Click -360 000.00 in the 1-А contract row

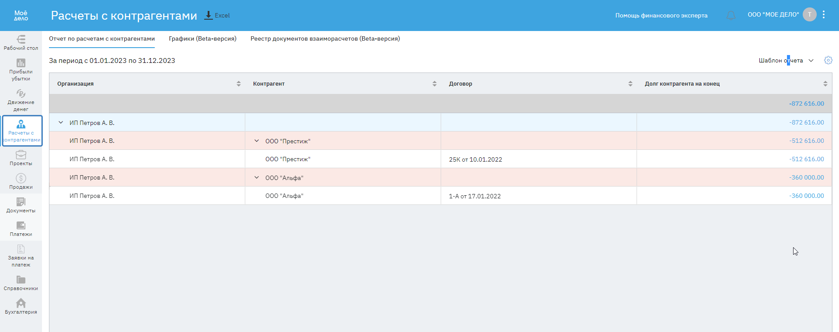click(807, 196)
